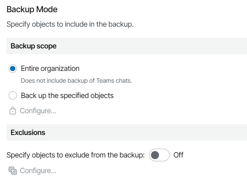Open Configure link under Exclusions
The image size is (247, 196).
pyautogui.click(x=38, y=170)
